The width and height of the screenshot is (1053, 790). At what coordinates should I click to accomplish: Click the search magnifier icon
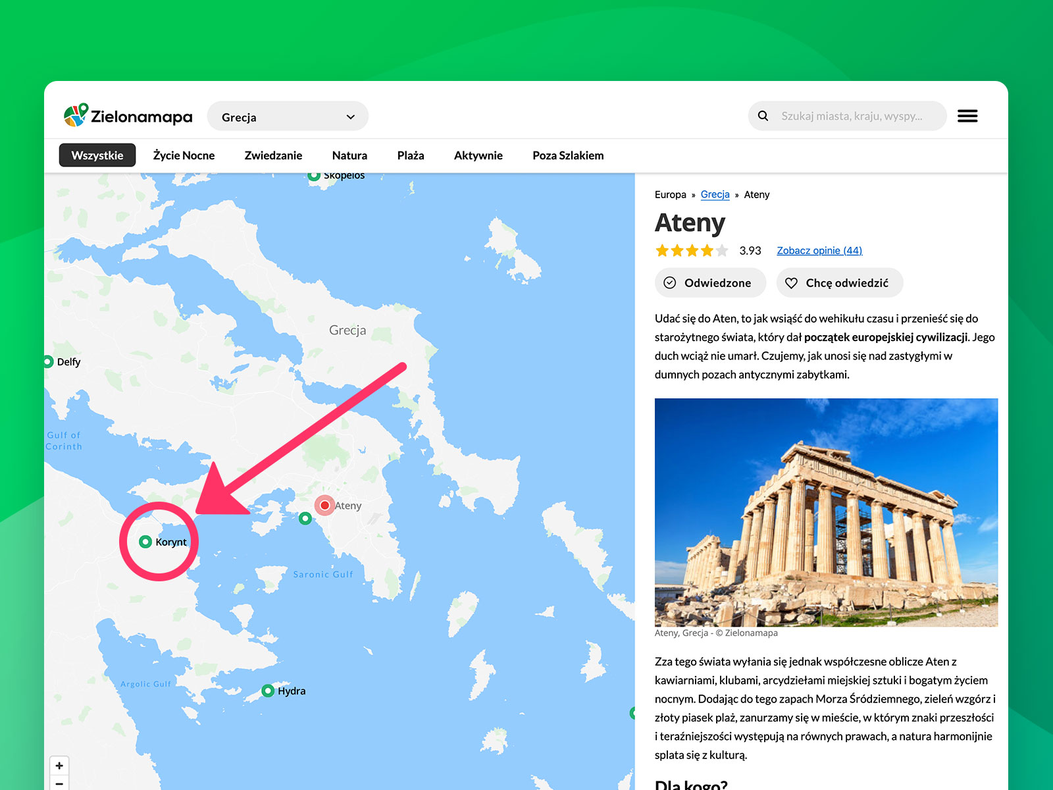(x=763, y=116)
